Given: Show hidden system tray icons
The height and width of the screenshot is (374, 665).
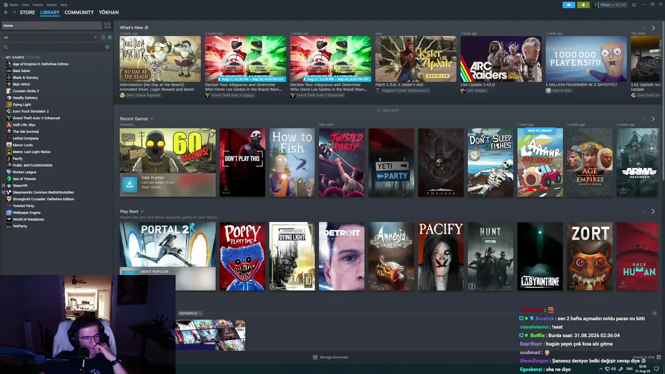Looking at the screenshot, I should tap(601, 369).
